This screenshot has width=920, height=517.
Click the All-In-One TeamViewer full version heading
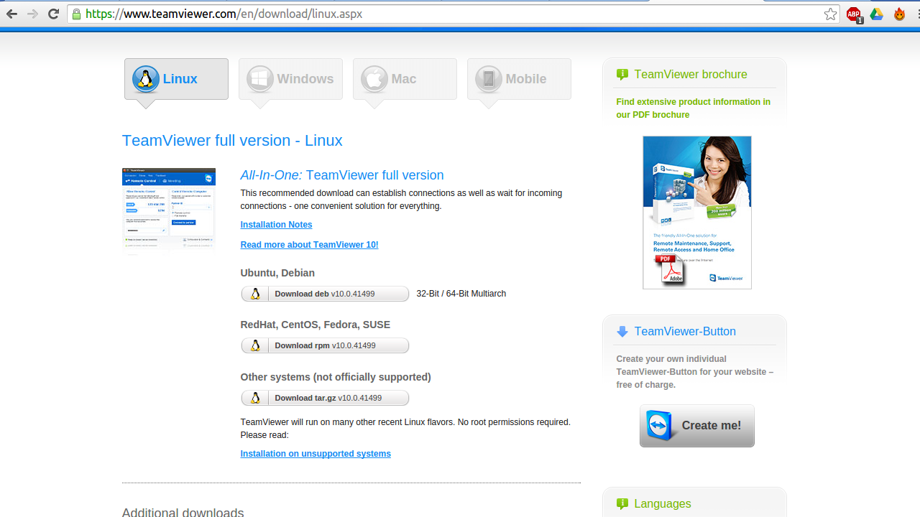point(342,175)
